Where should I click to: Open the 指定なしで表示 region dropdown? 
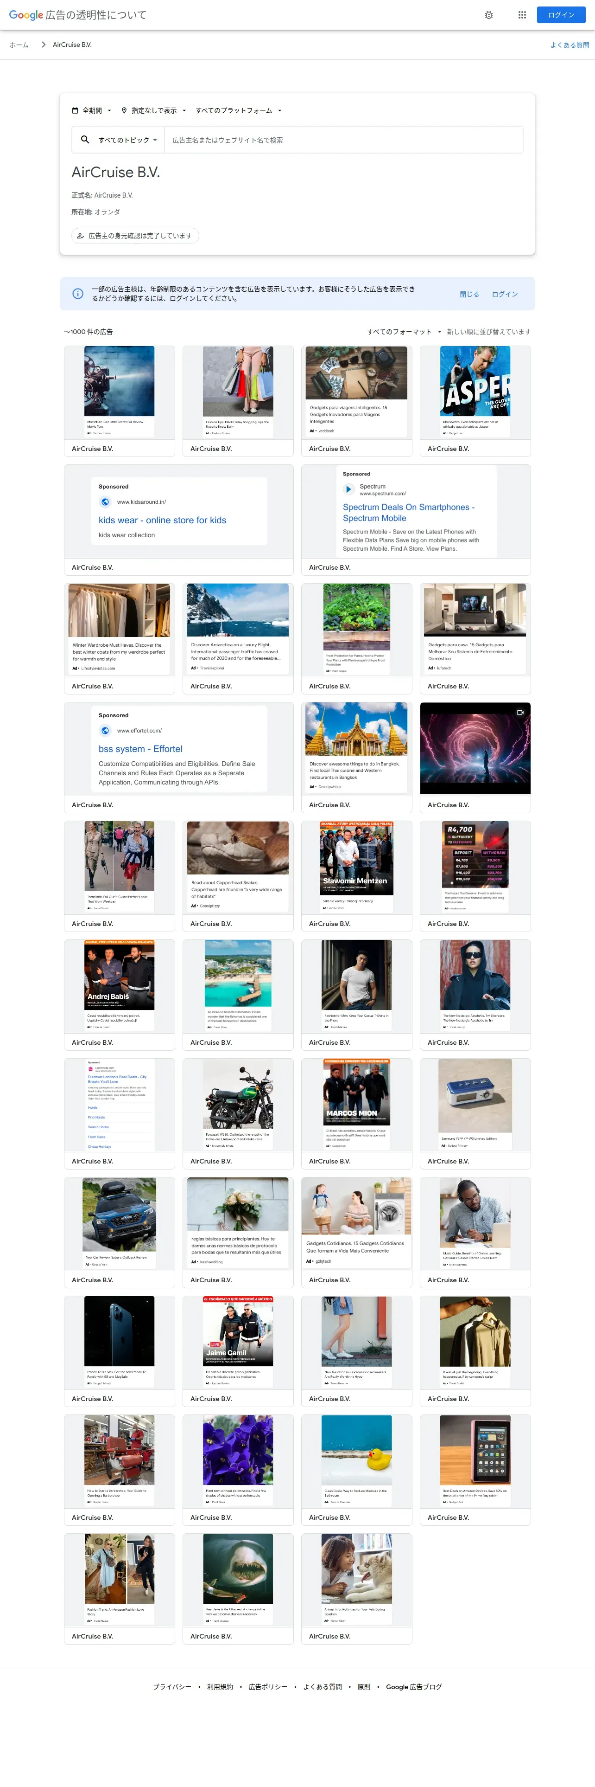tap(154, 110)
